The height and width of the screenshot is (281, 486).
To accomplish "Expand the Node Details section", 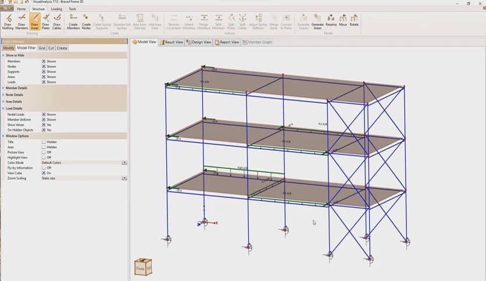I will 3,95.
